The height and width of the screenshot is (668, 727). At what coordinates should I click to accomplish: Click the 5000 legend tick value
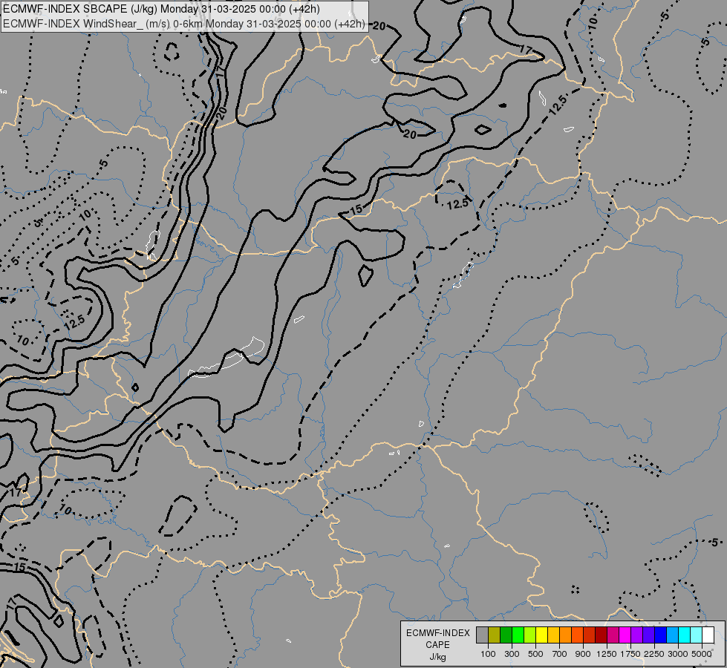tap(702, 654)
